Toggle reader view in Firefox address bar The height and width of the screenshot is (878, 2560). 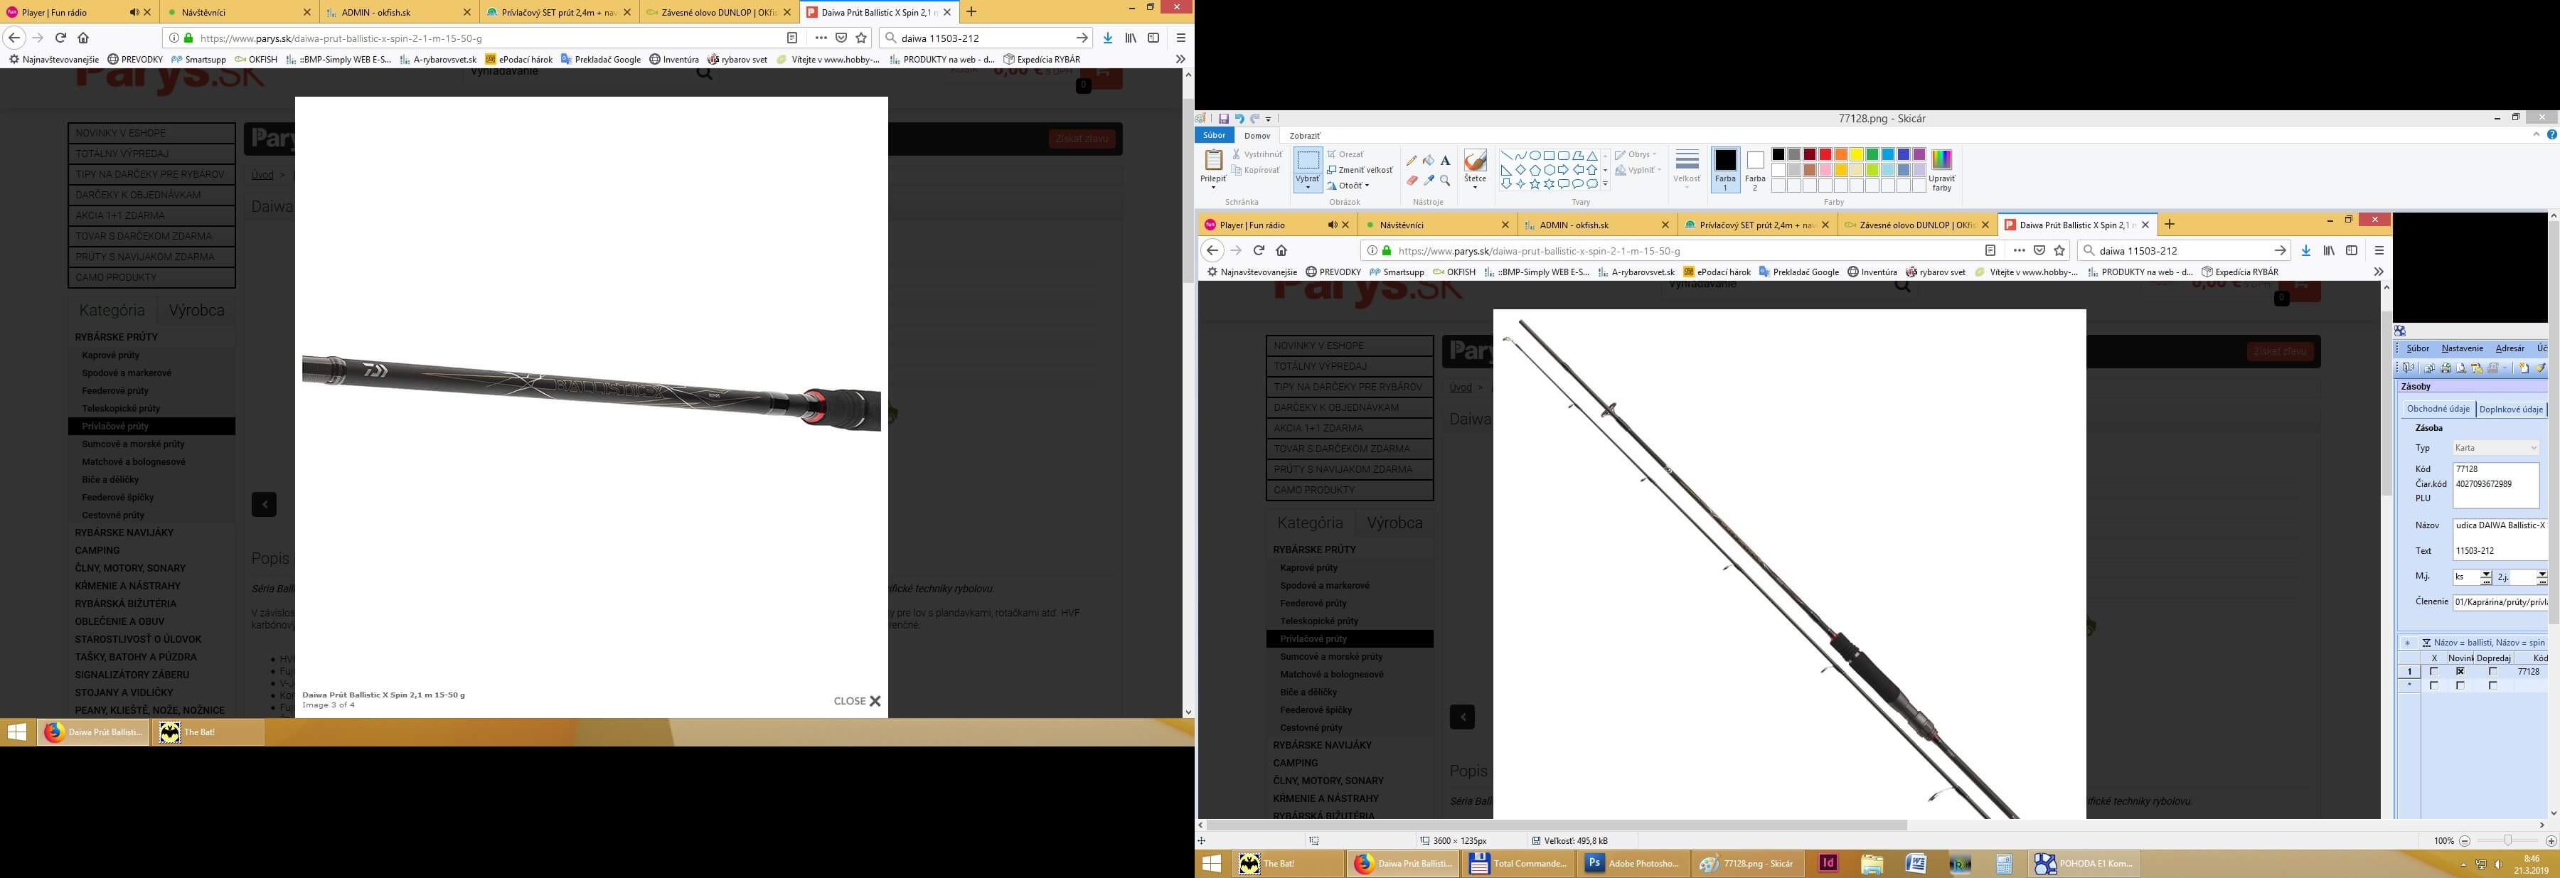coord(792,38)
